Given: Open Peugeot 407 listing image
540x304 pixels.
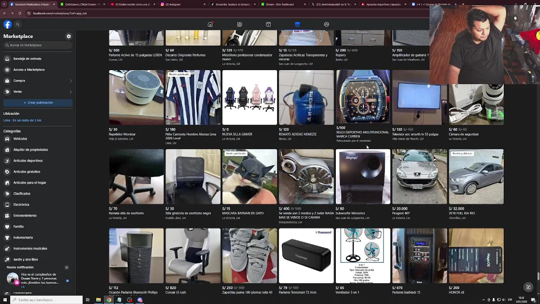Looking at the screenshot, I should [x=420, y=176].
